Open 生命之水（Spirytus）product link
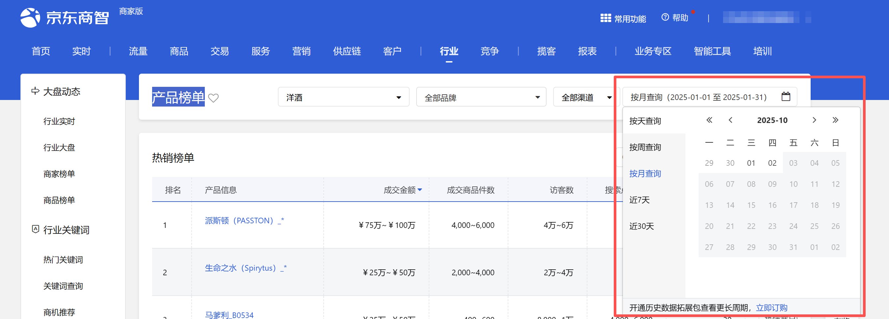889x319 pixels. [x=246, y=268]
